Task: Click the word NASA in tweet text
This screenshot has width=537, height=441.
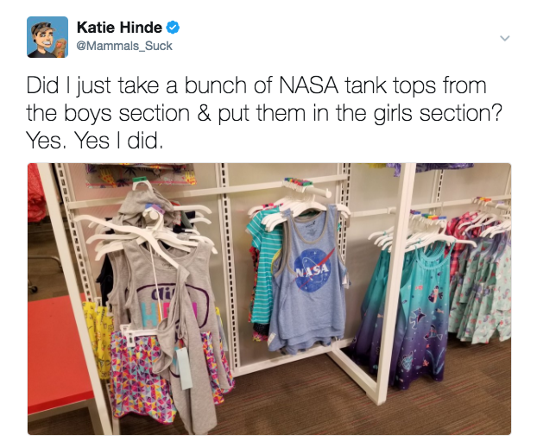Action: (x=309, y=85)
